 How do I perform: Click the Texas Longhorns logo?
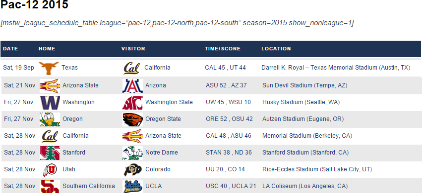pyautogui.click(x=49, y=68)
